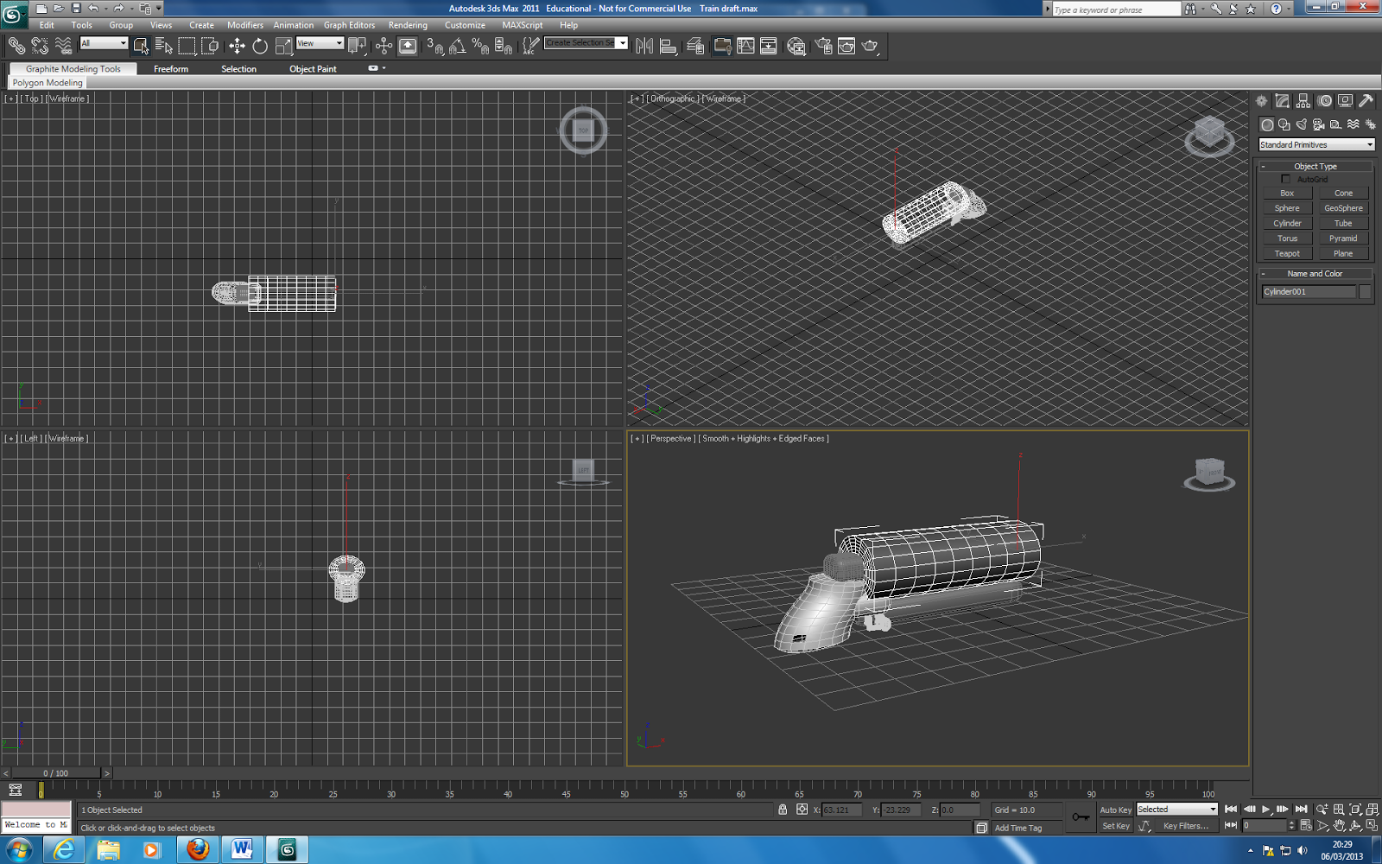Open the Create Selection Set dropdown
The height and width of the screenshot is (864, 1382).
[622, 43]
